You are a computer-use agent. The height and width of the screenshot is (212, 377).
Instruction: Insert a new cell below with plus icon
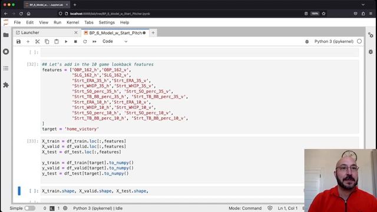click(x=28, y=42)
